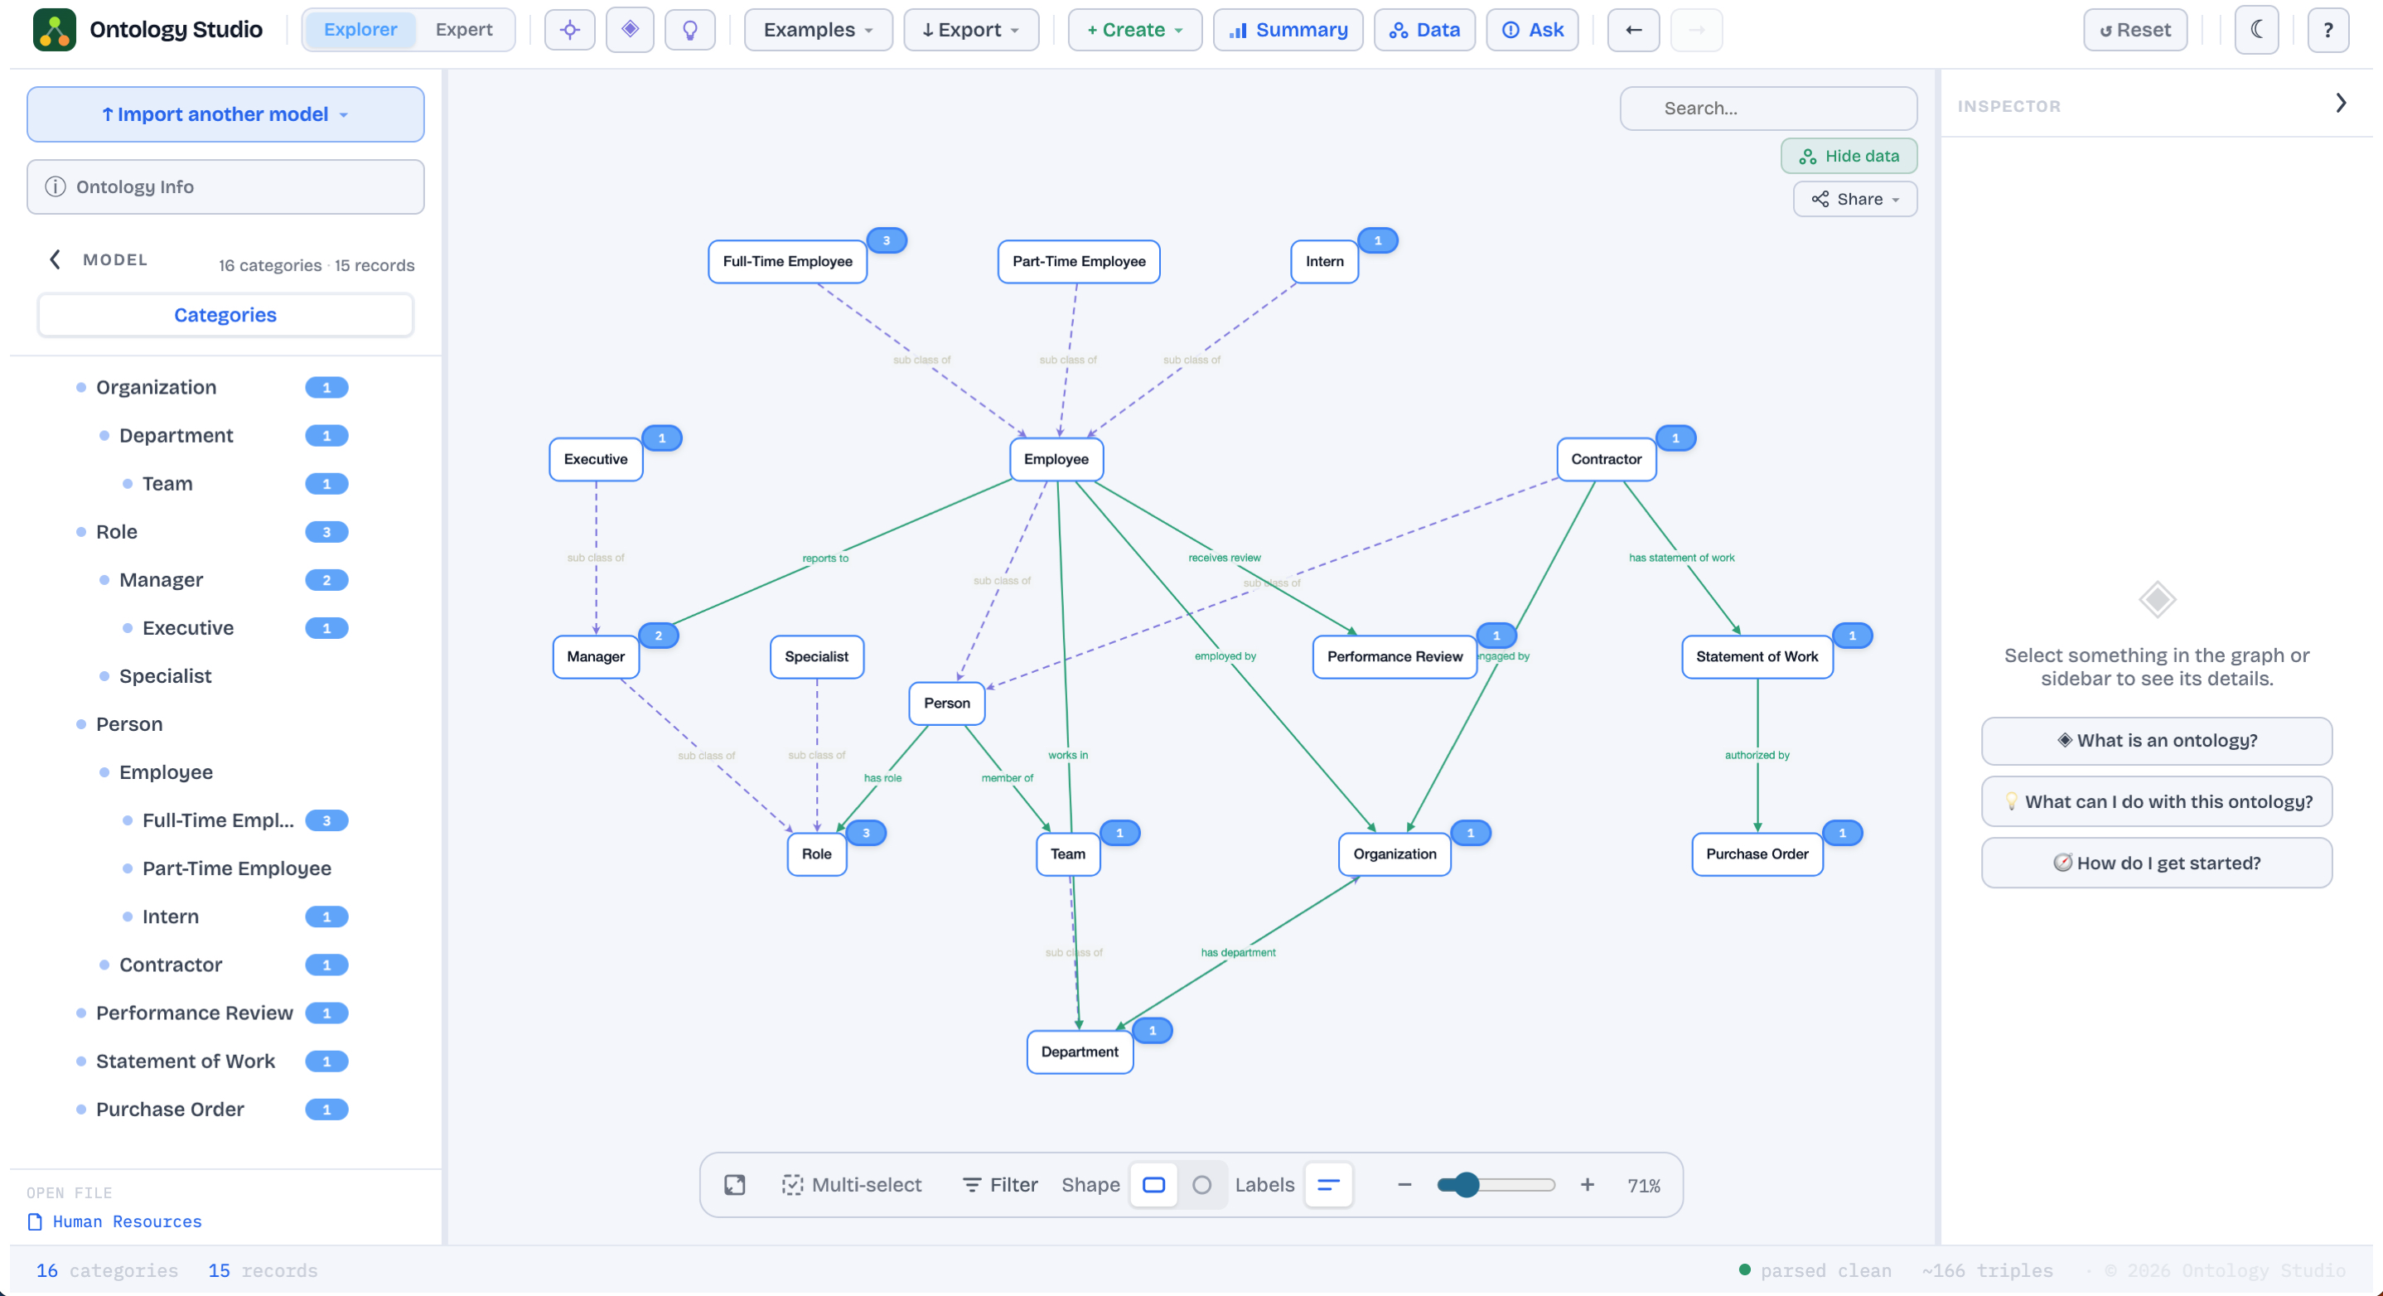Click the count badge on the Department node
This screenshot has width=2383, height=1296.
(1152, 1029)
